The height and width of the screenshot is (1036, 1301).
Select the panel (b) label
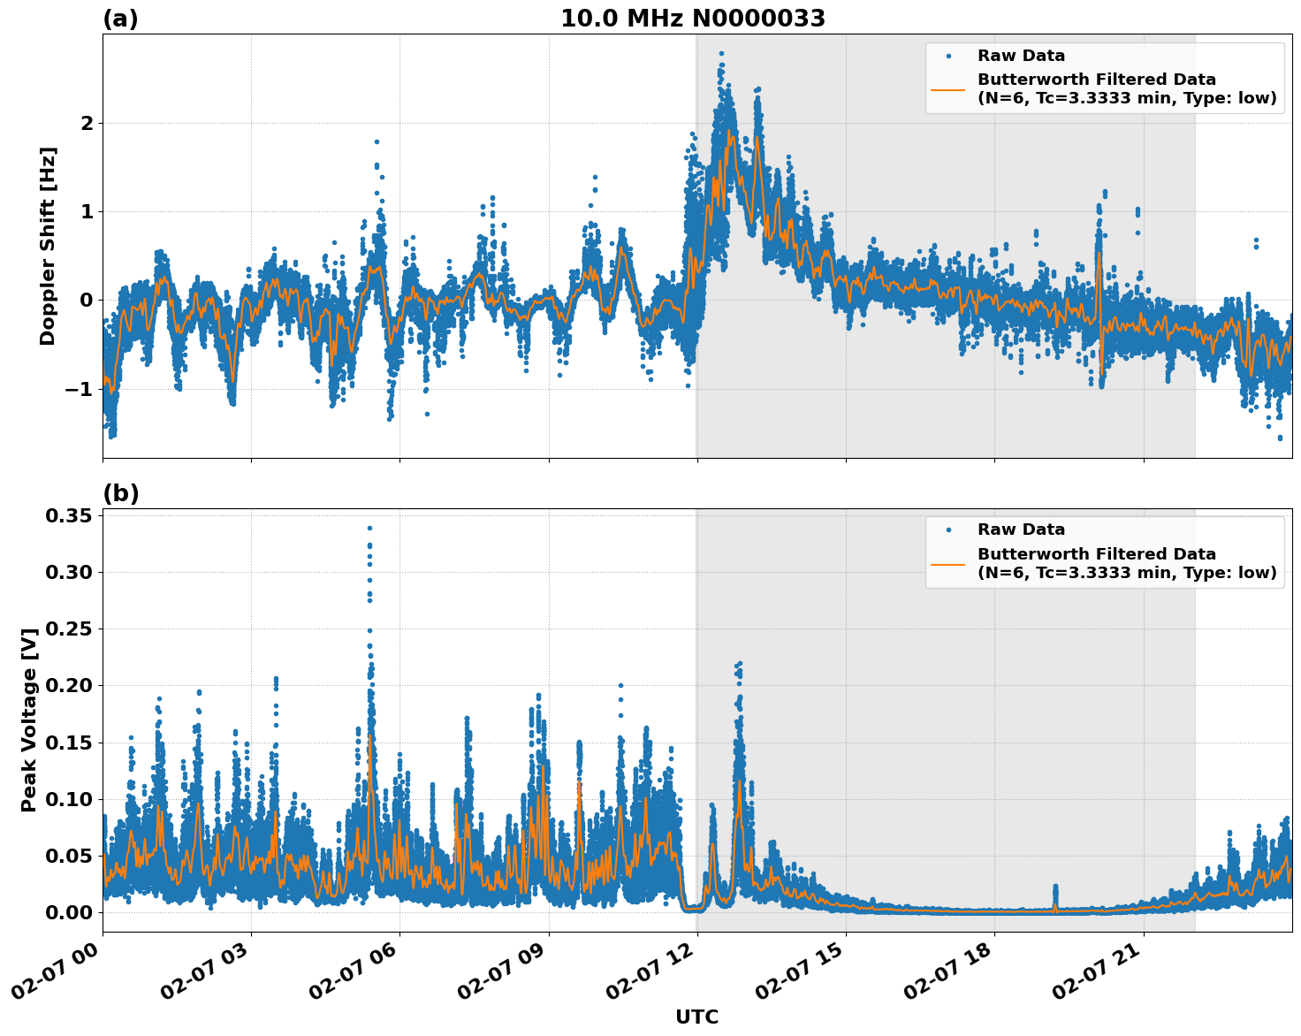tap(121, 492)
